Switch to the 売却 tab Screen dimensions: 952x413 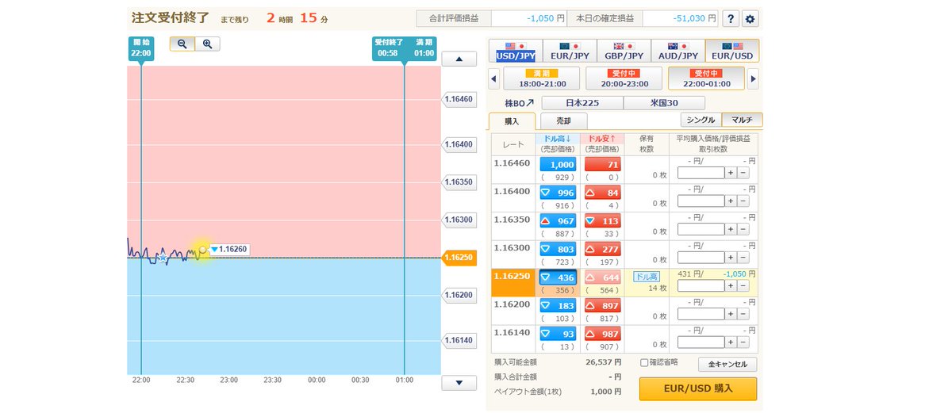point(563,121)
